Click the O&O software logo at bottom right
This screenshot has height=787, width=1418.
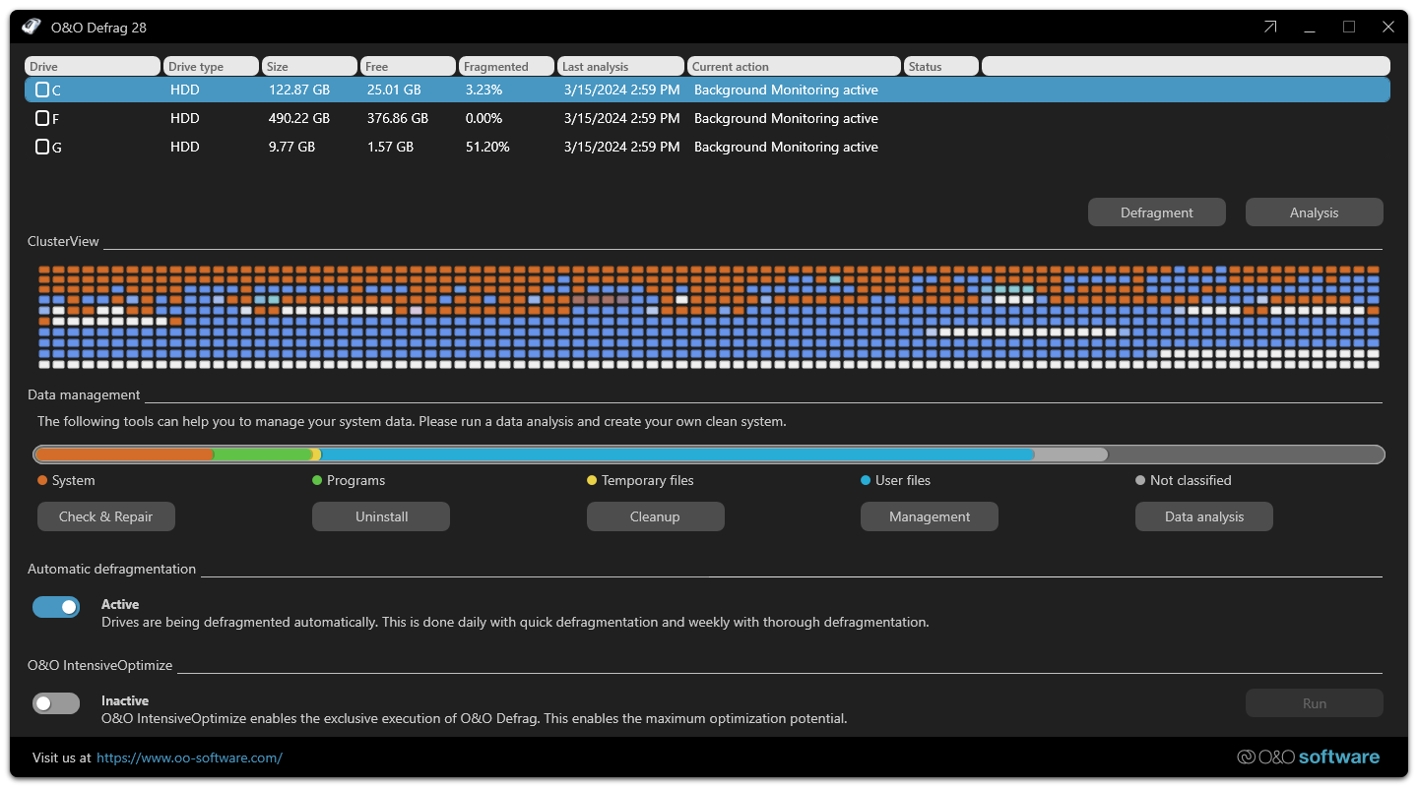(1309, 757)
